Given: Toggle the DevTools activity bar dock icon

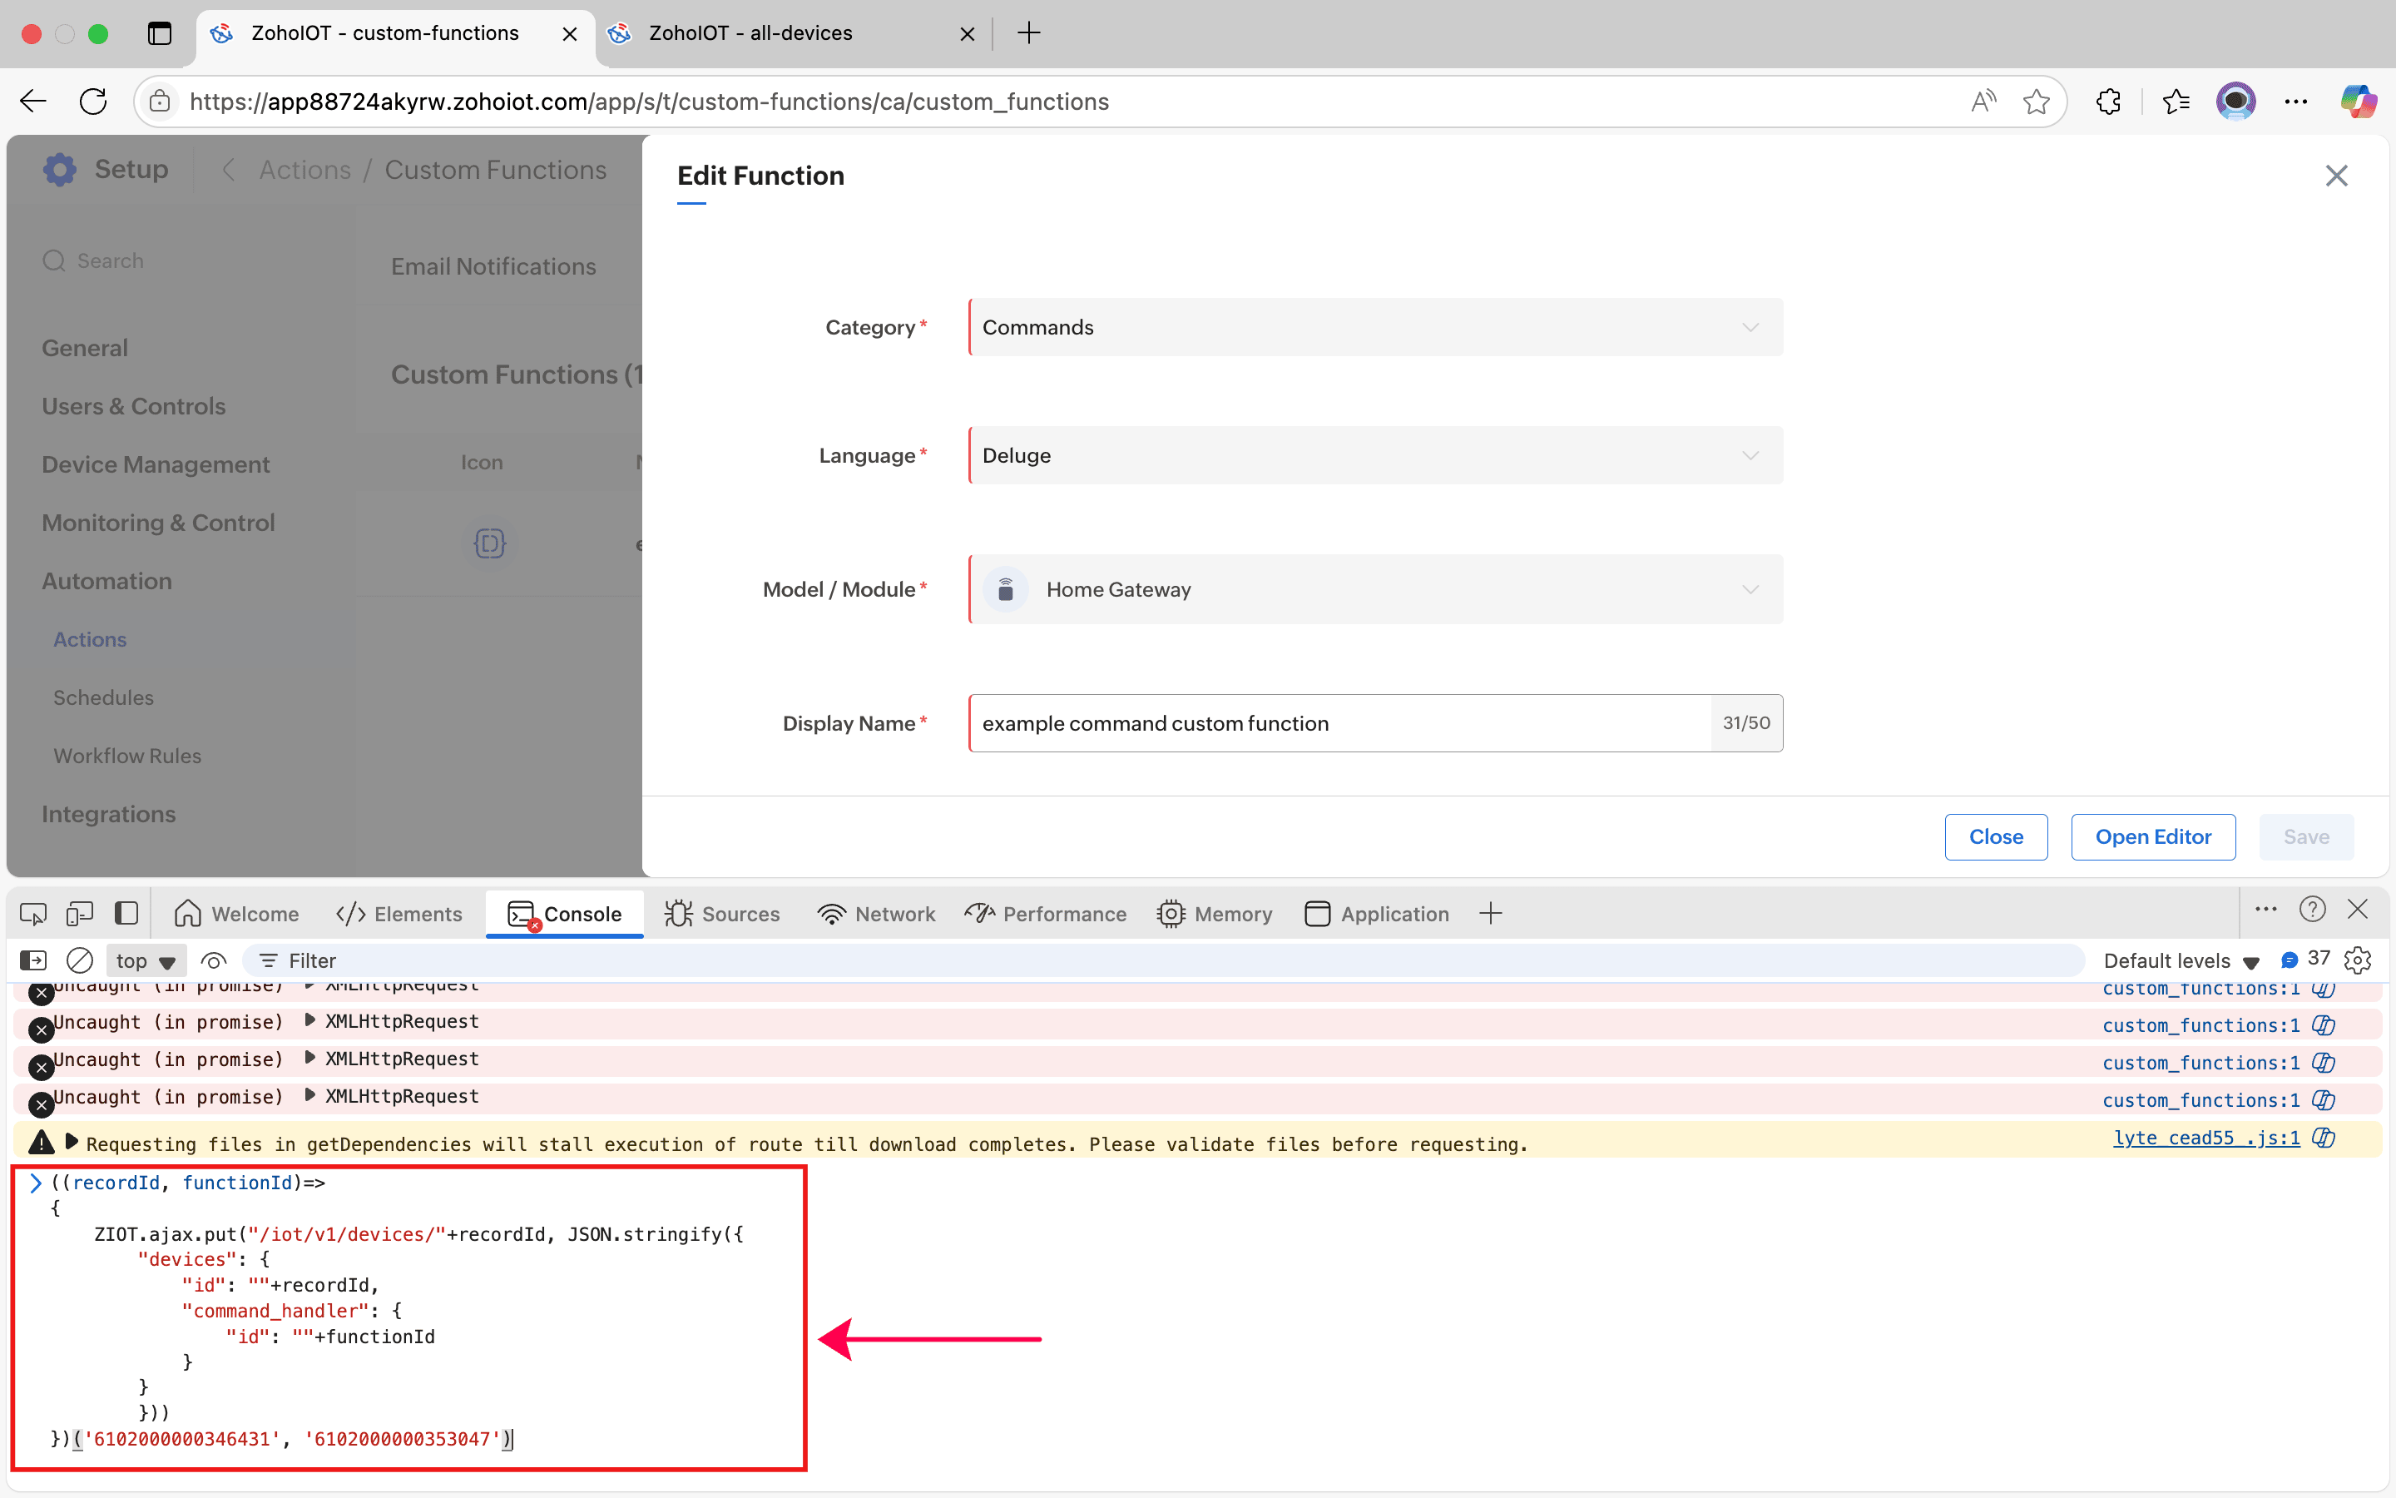Looking at the screenshot, I should point(126,914).
